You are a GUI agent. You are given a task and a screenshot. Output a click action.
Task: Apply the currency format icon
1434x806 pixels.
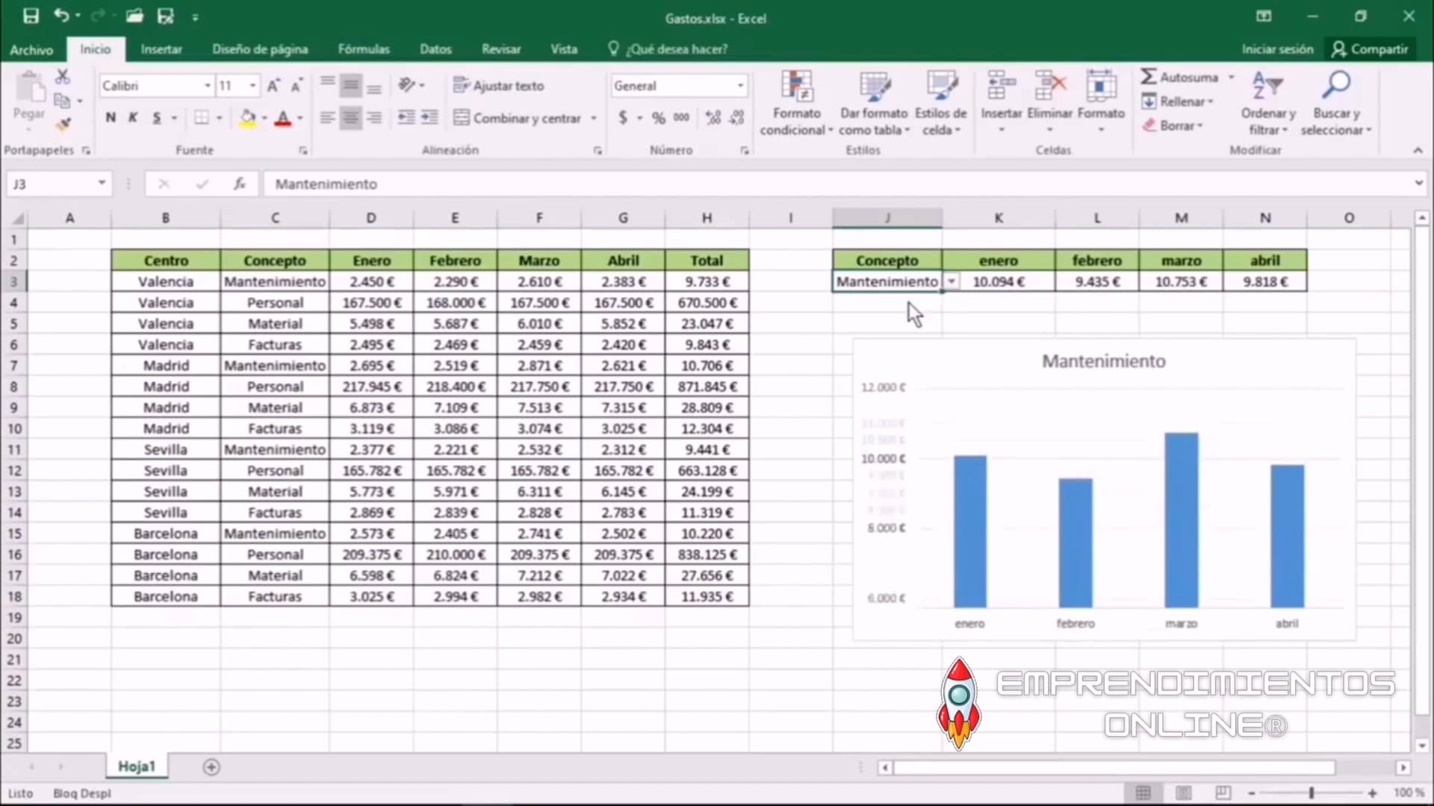pyautogui.click(x=624, y=117)
